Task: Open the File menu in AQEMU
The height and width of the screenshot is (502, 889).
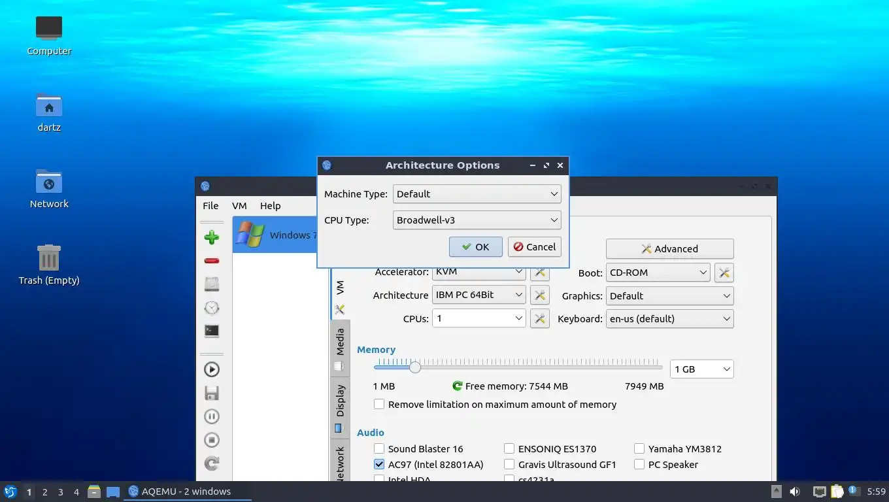Action: [210, 206]
